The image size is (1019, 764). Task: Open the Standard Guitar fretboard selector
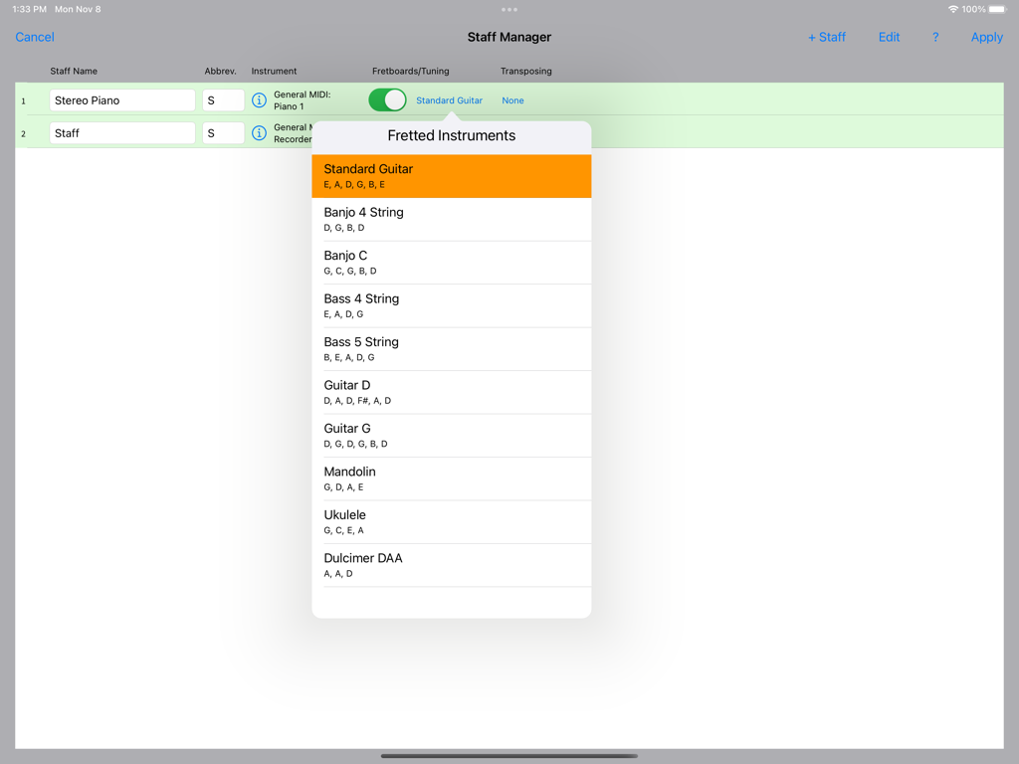coord(449,99)
